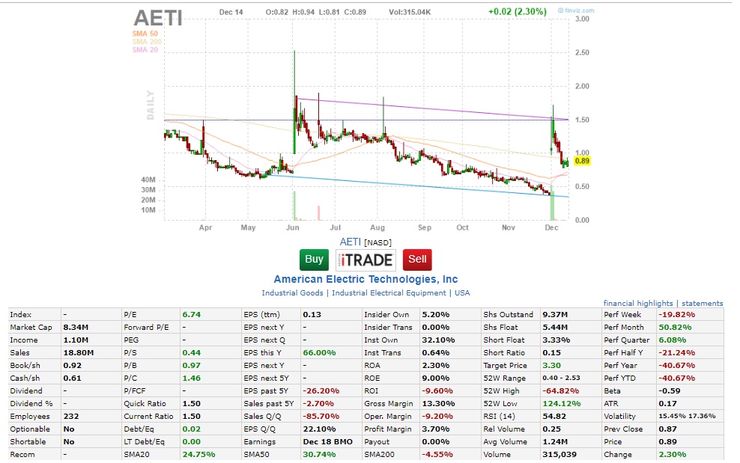Click the AETI ticker link below chart

pyautogui.click(x=351, y=242)
